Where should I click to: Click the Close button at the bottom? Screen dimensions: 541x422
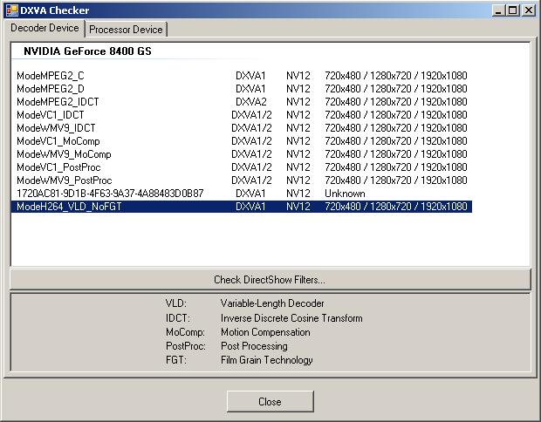pos(270,402)
